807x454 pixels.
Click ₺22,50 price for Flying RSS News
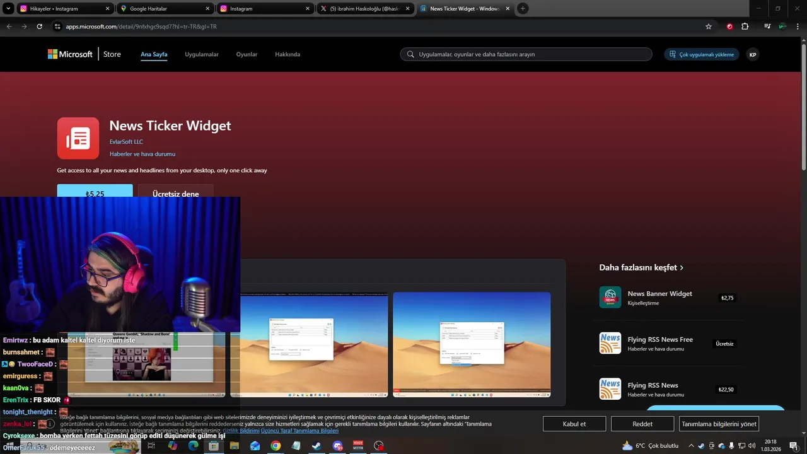pyautogui.click(x=726, y=390)
